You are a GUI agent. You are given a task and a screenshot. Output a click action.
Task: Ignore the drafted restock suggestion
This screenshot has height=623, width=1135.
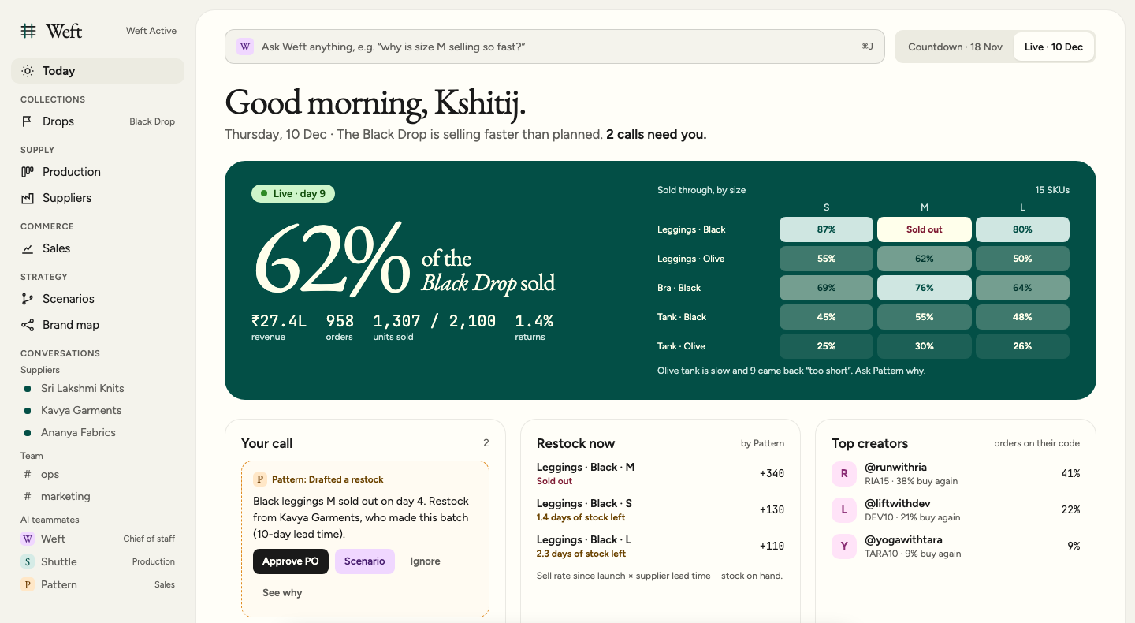coord(426,561)
